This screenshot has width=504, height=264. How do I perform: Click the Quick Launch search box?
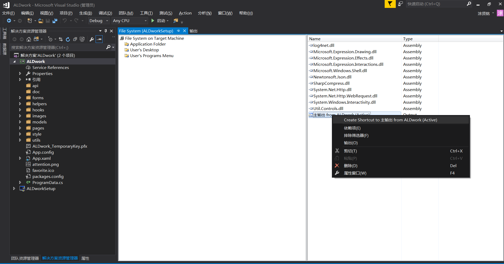(436, 4)
